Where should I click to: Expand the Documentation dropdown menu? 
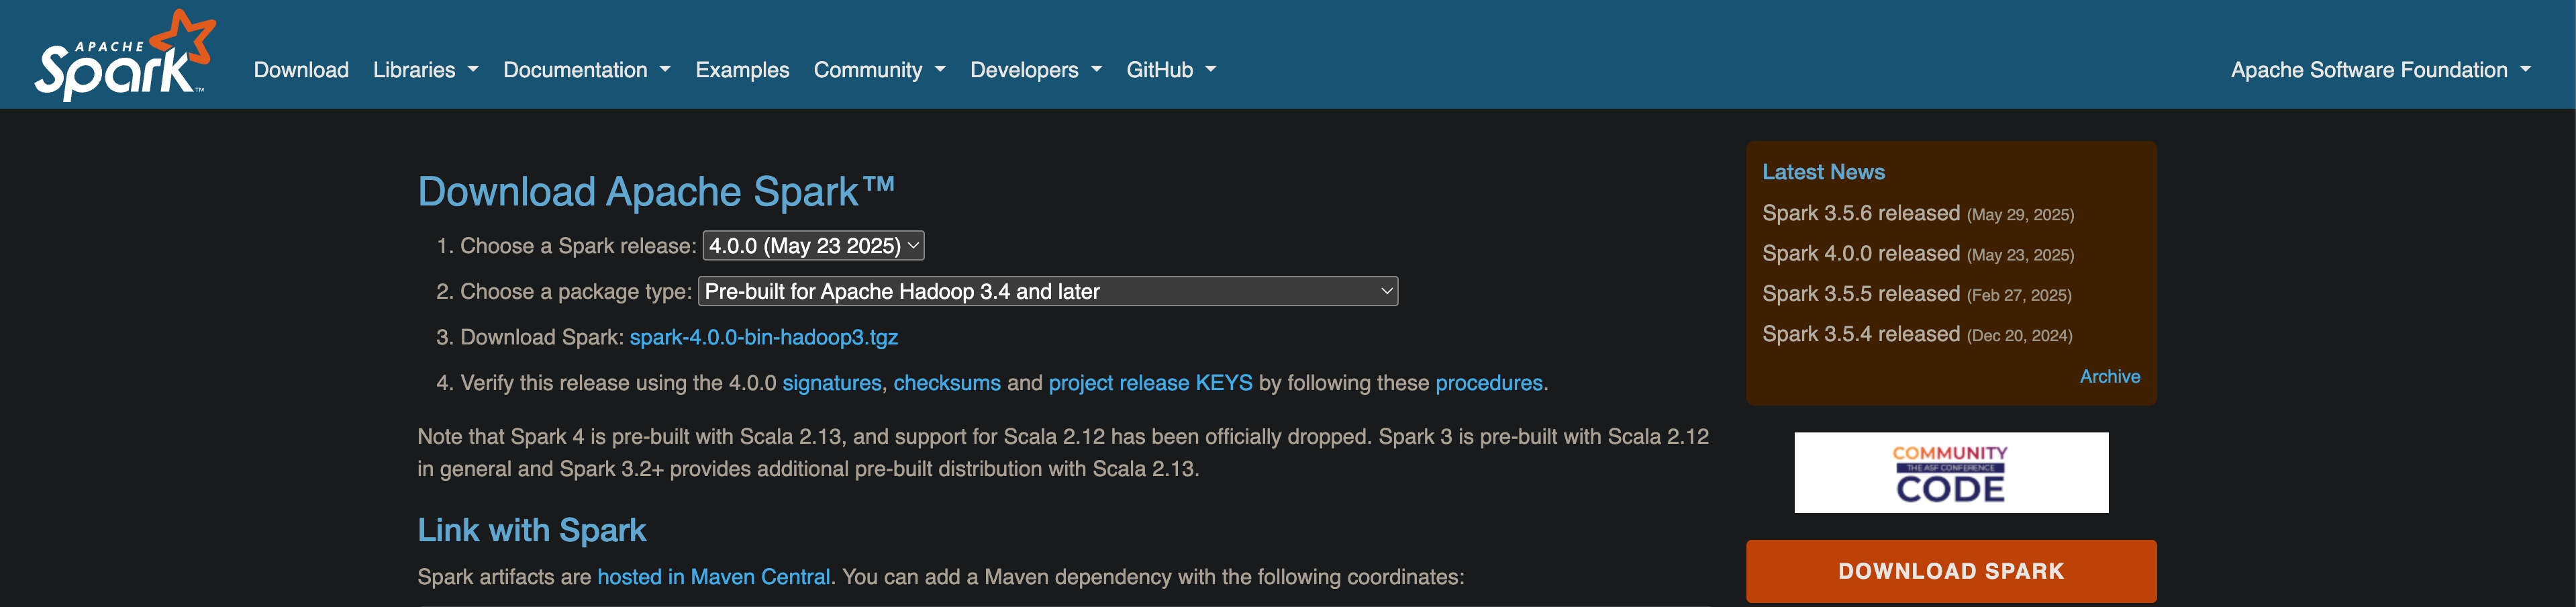[586, 70]
